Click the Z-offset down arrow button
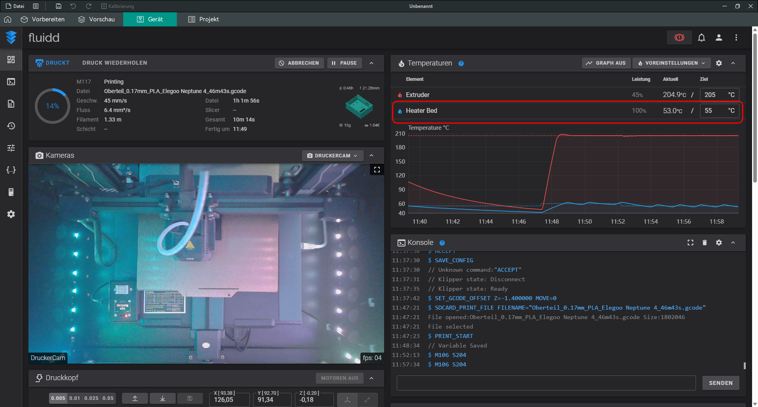Viewport: 758px width, 407px height. (163, 398)
